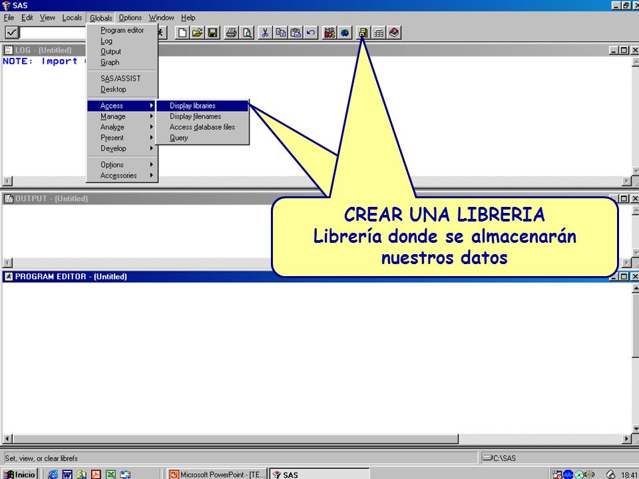
Task: Click the SAS taskbar button
Action: [319, 474]
